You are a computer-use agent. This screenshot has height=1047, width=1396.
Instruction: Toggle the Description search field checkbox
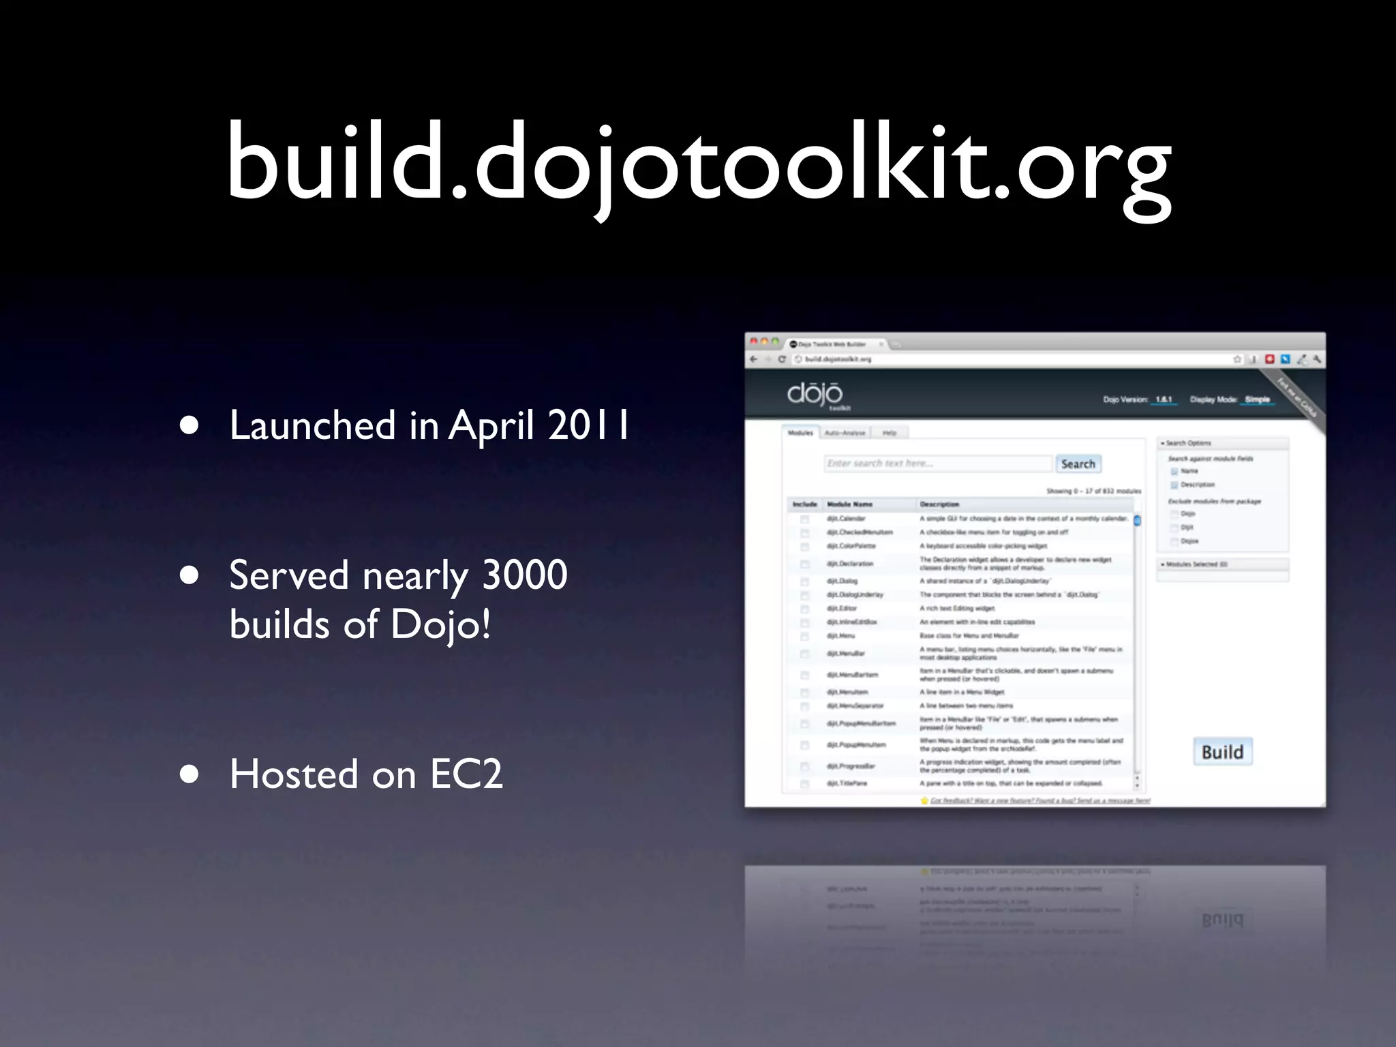point(1174,485)
